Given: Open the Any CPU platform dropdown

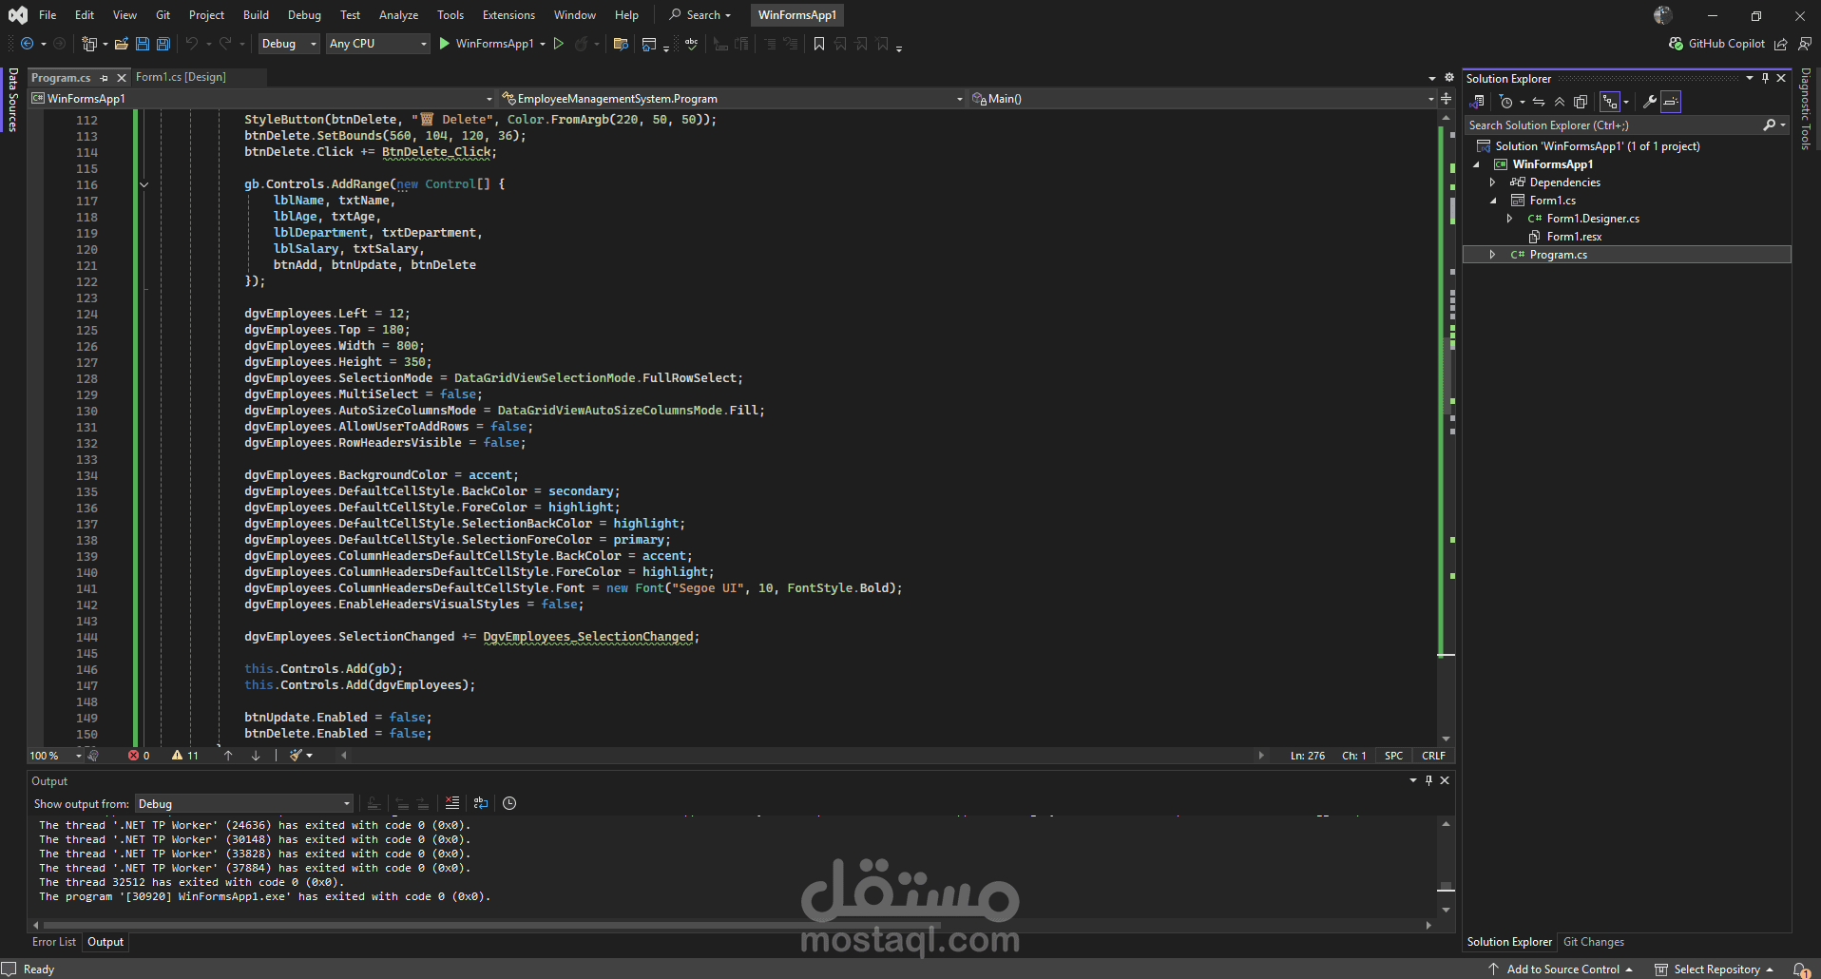Looking at the screenshot, I should pos(377,44).
